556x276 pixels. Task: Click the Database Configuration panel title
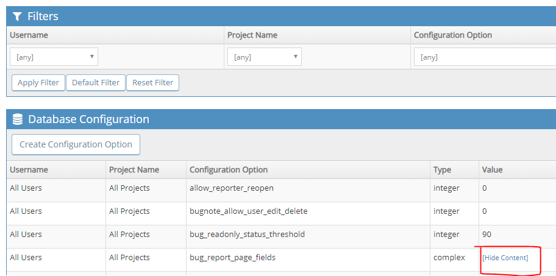coord(88,119)
